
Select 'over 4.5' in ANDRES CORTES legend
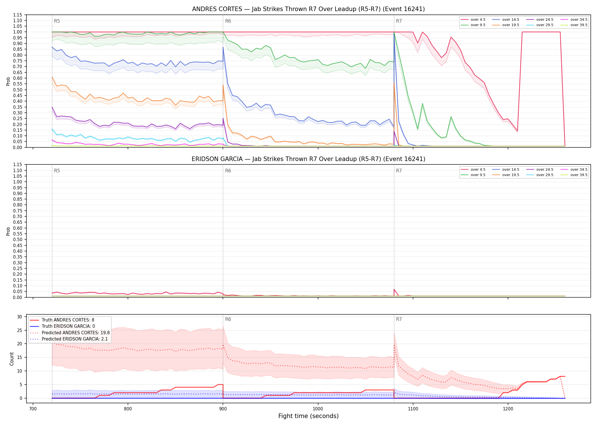click(x=473, y=20)
